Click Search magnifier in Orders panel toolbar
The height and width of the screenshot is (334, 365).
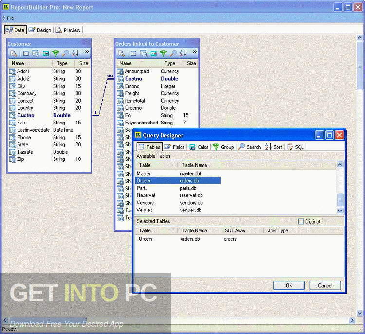[x=173, y=53]
